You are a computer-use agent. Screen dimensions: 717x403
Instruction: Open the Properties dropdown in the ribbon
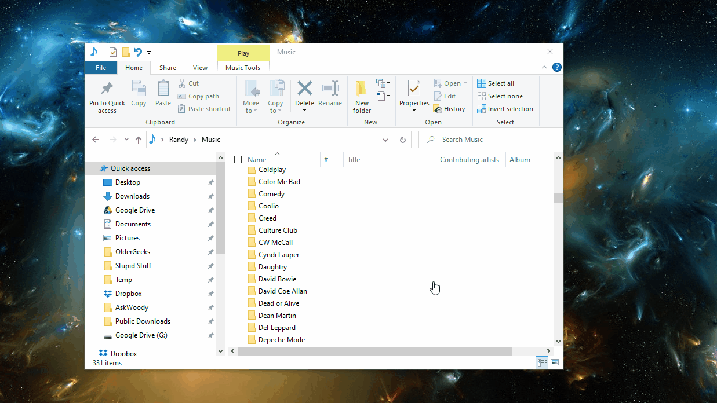tap(414, 110)
